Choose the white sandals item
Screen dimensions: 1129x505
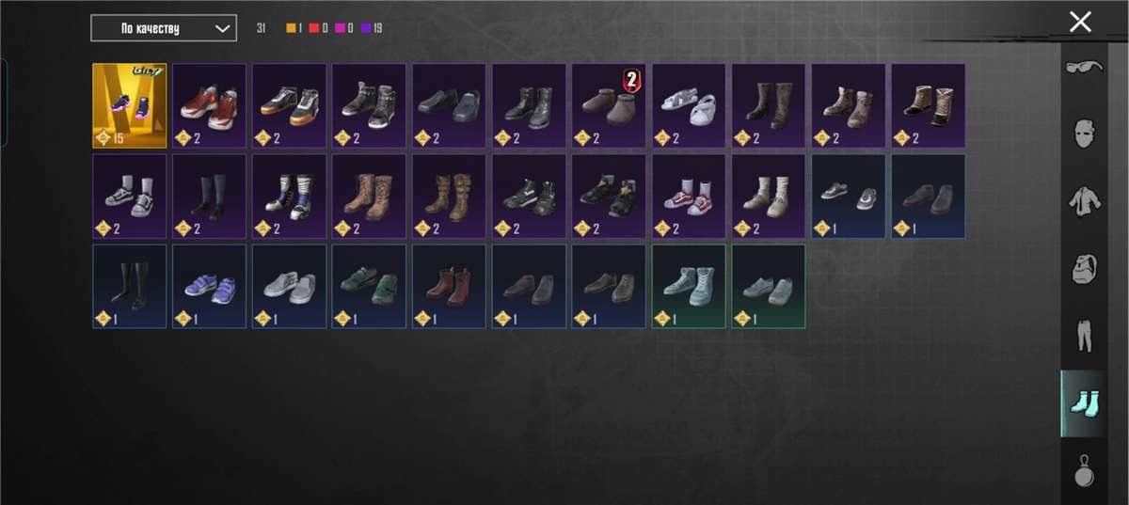coord(689,105)
